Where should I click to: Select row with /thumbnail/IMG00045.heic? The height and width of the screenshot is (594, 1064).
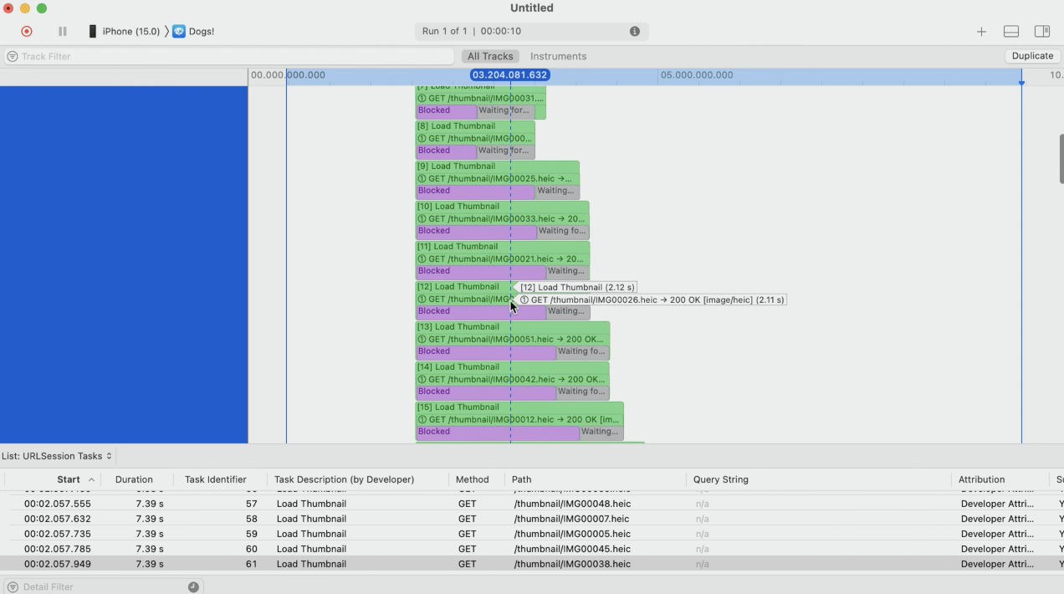[532, 549]
